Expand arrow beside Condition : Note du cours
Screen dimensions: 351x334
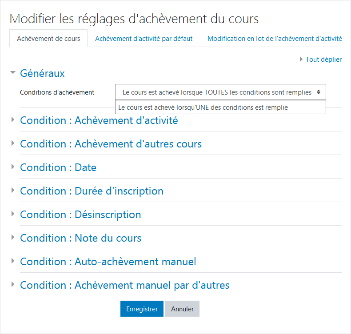click(x=13, y=237)
